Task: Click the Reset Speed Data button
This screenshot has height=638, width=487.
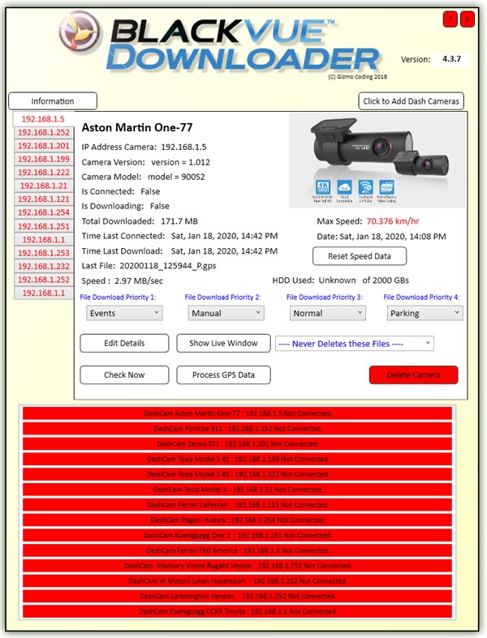Action: [360, 256]
